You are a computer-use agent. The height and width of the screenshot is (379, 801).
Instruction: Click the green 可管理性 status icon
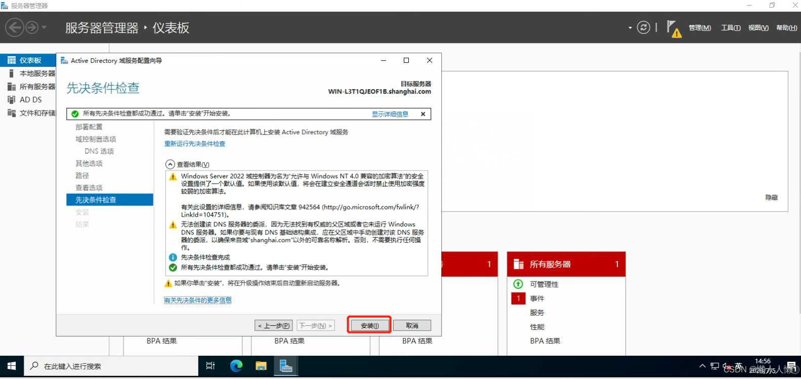(x=518, y=284)
